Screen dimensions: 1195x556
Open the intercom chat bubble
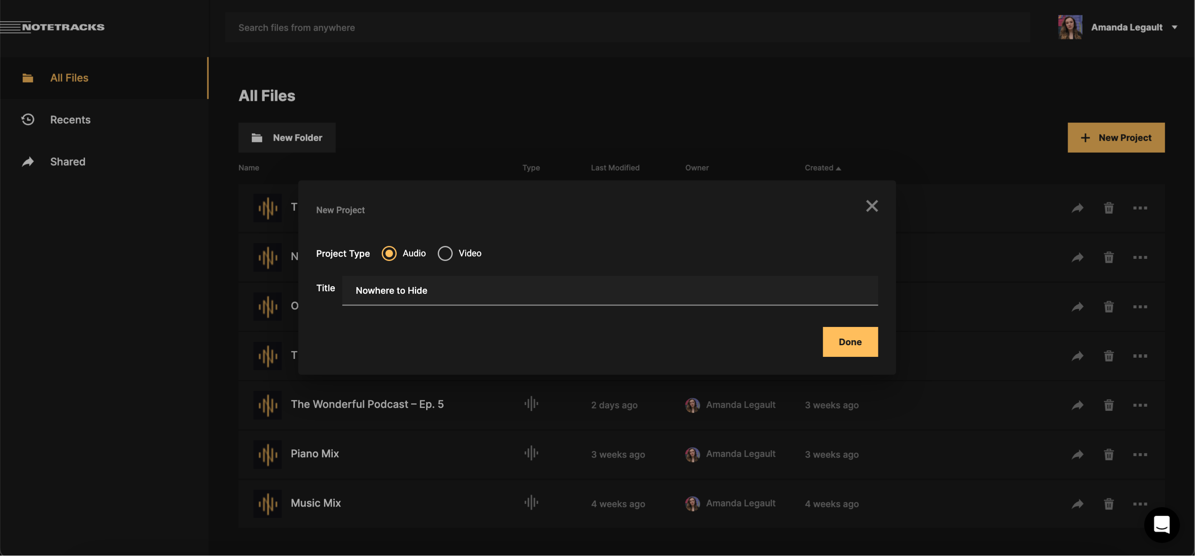[1162, 524]
